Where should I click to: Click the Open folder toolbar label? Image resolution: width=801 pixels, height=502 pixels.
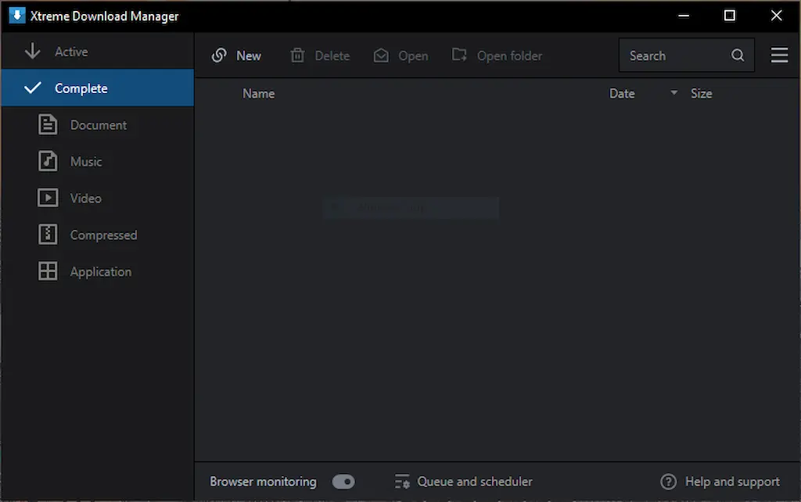[x=509, y=56]
